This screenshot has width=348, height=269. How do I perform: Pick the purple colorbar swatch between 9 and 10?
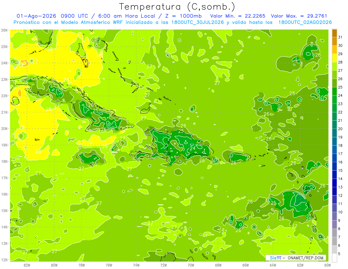pyautogui.click(x=334, y=216)
